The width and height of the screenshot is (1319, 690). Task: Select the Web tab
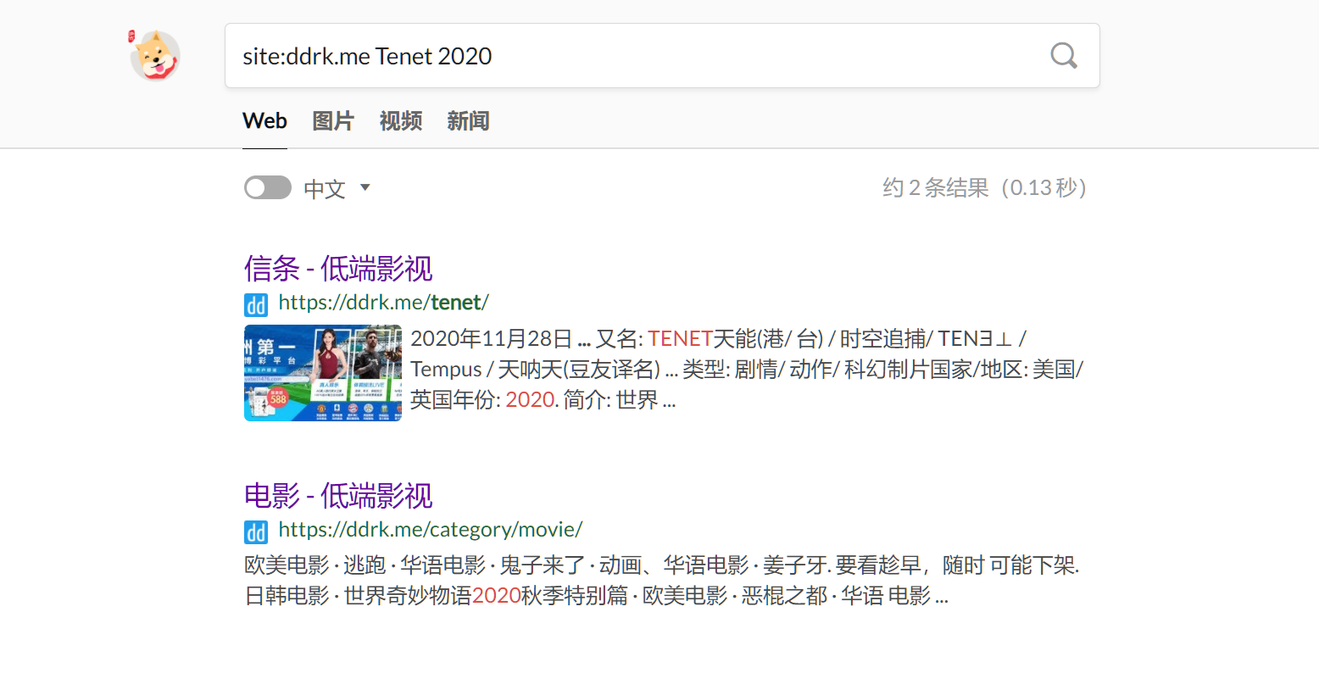click(264, 121)
